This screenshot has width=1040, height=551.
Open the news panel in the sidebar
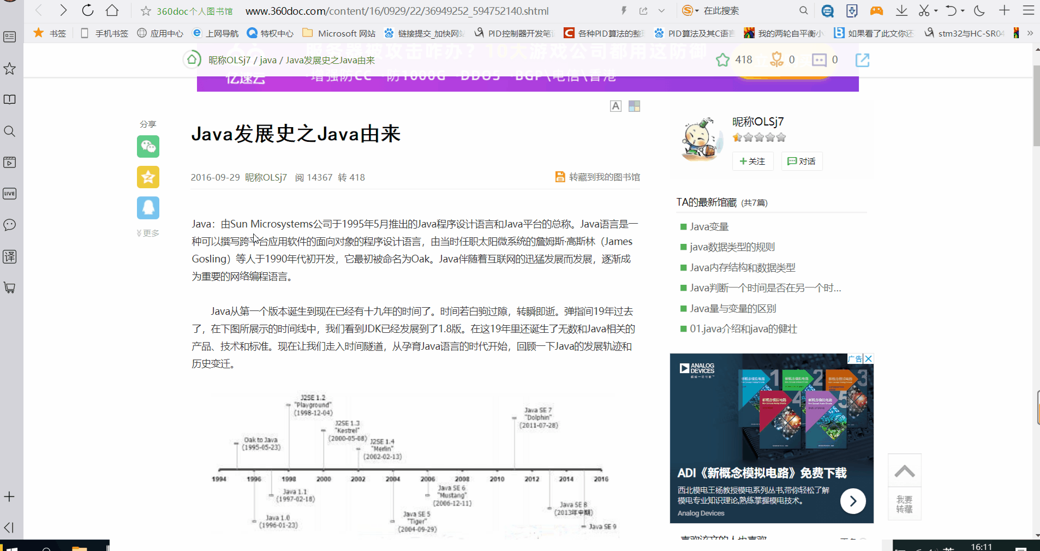pos(10,37)
